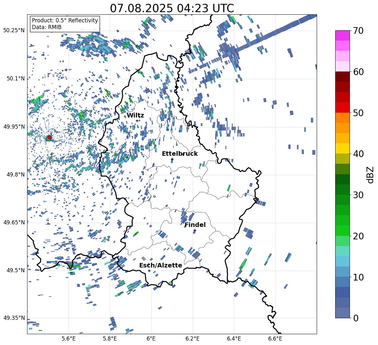This screenshot has width=378, height=345.
Task: Click the 50.25°N latitude label
Action: point(14,31)
